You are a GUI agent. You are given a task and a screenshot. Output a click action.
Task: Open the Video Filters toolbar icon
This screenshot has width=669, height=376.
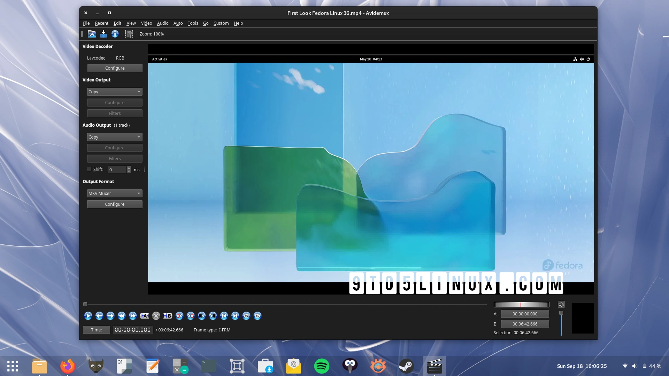tap(129, 34)
